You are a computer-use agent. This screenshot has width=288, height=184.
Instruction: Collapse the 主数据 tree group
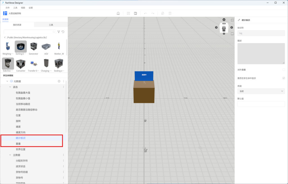point(10,155)
